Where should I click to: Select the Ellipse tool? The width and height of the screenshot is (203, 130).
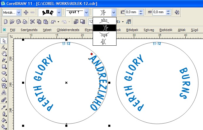pyautogui.click(x=4, y=73)
